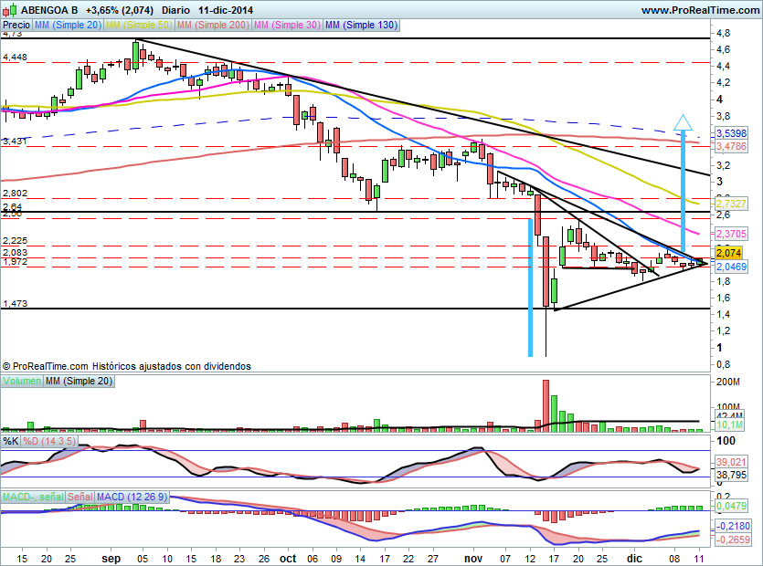Select the %K stochastic label
The height and width of the screenshot is (566, 763).
tap(11, 441)
